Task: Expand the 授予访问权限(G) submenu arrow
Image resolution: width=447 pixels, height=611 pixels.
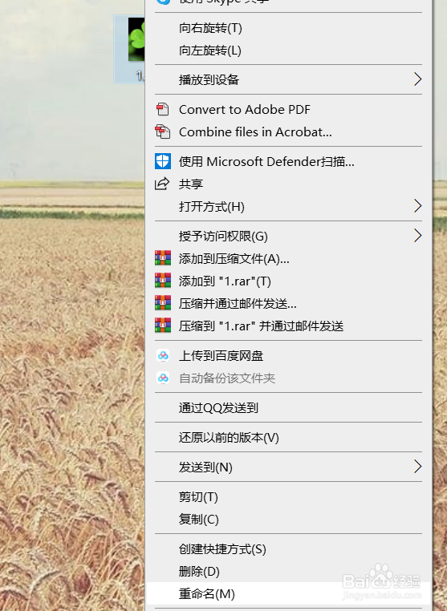Action: pyautogui.click(x=418, y=236)
